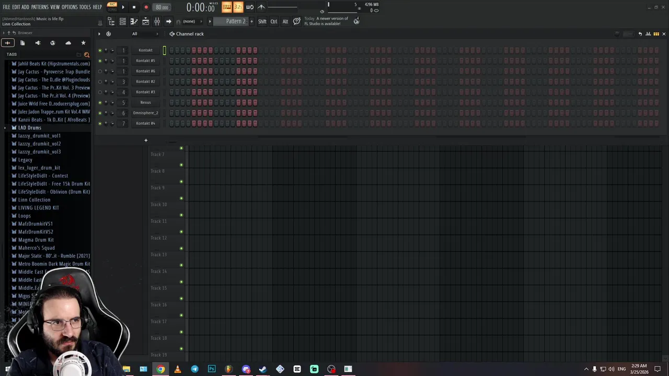Open the help speech-bubble icon
The image size is (669, 376).
[x=296, y=21]
